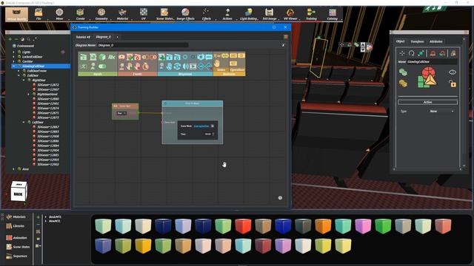Click the move gizmo icon in Object panel
474x266 pixels.
(x=402, y=53)
